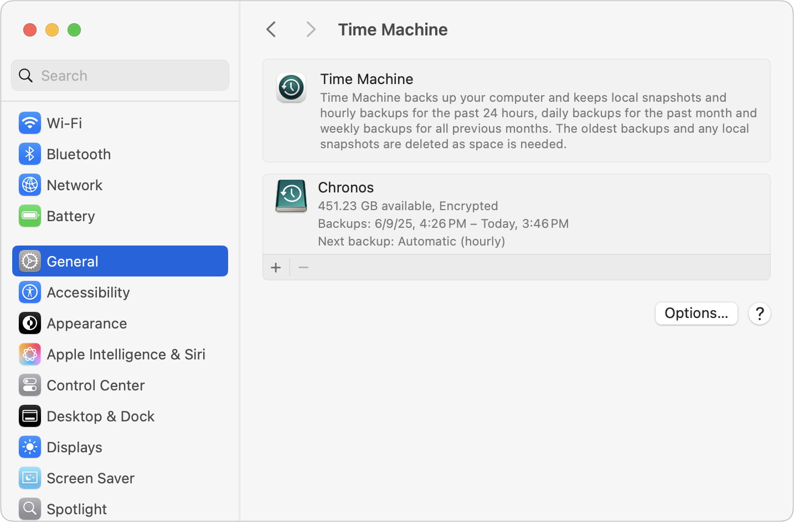The width and height of the screenshot is (794, 522).
Task: Open Battery settings
Action: [x=120, y=216]
